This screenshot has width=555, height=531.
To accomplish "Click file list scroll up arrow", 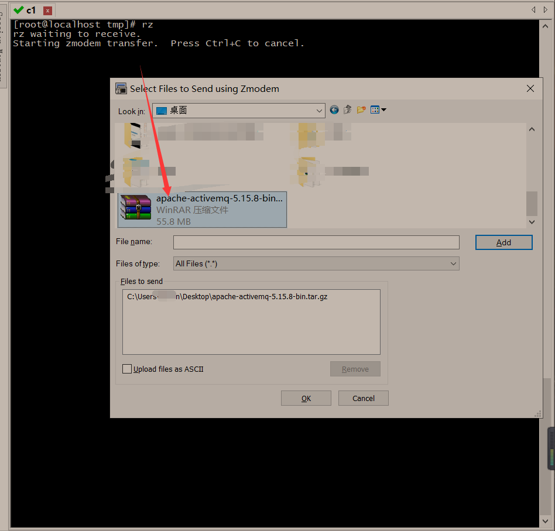I will click(x=532, y=129).
